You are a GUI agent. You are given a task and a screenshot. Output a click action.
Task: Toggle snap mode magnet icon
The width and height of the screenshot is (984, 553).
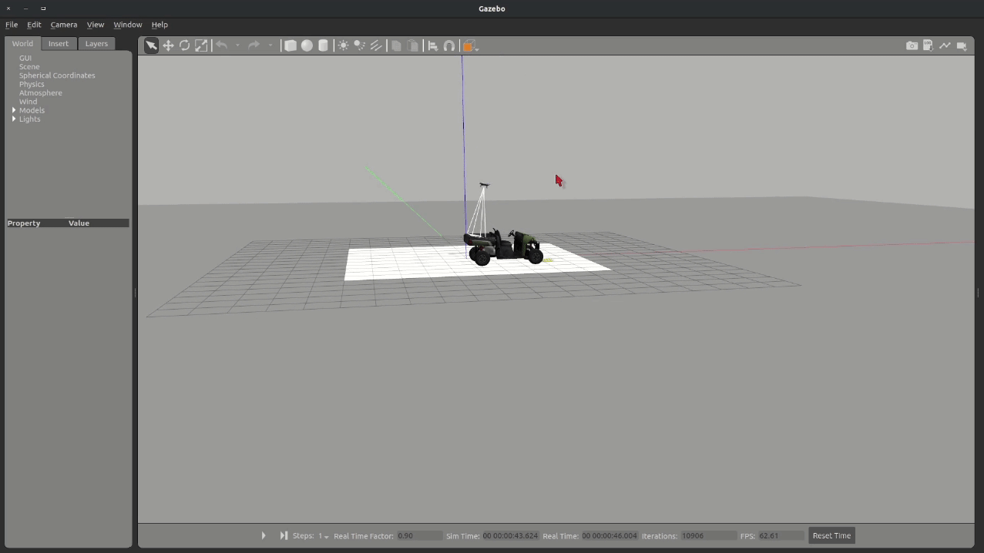coord(449,45)
